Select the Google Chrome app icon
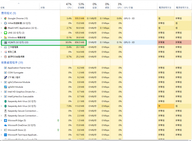 click(5, 18)
